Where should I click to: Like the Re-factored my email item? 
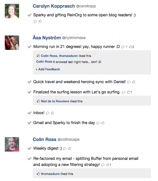(x=109, y=165)
